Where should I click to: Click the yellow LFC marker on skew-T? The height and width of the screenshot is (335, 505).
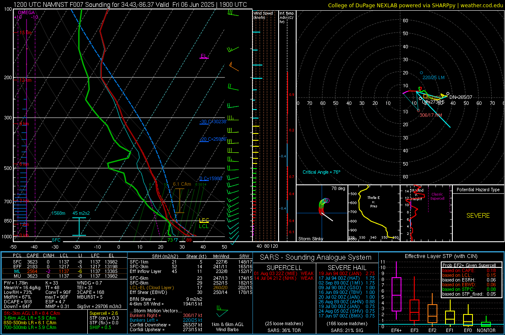click(204, 220)
